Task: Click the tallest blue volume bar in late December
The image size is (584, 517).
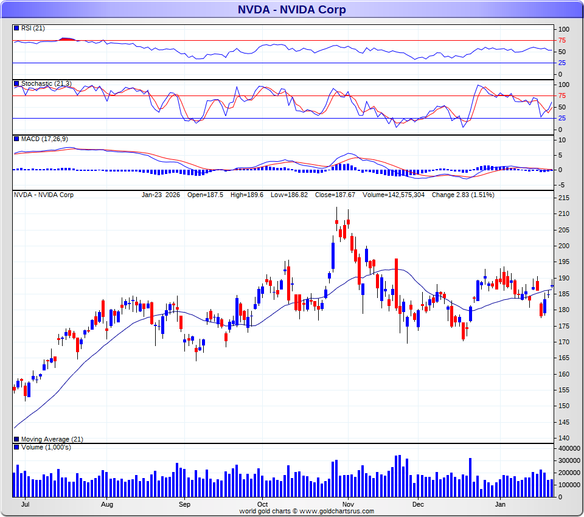Action: [x=470, y=477]
